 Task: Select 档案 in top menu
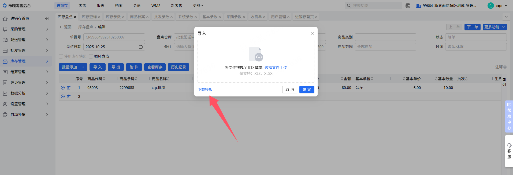pos(119,6)
